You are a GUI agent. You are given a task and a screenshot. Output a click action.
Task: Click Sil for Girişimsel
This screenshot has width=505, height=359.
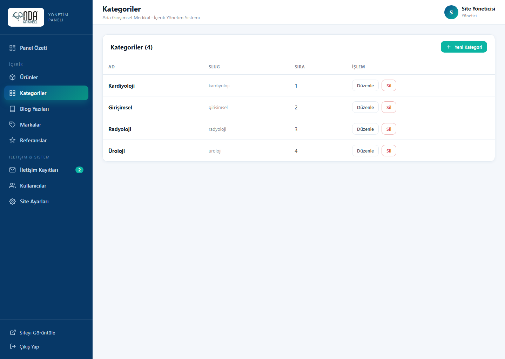point(389,107)
